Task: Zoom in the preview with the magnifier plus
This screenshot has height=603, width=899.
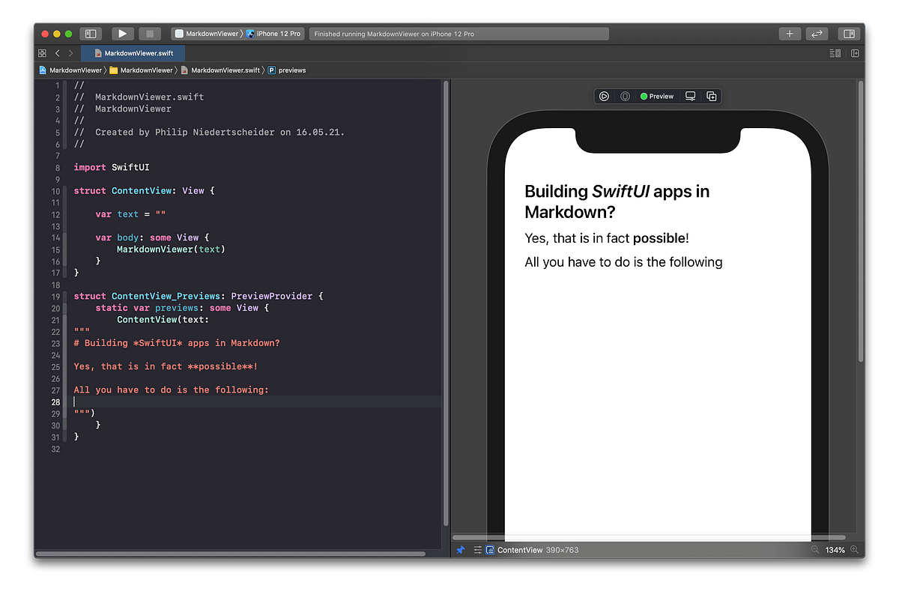Action: (x=854, y=549)
